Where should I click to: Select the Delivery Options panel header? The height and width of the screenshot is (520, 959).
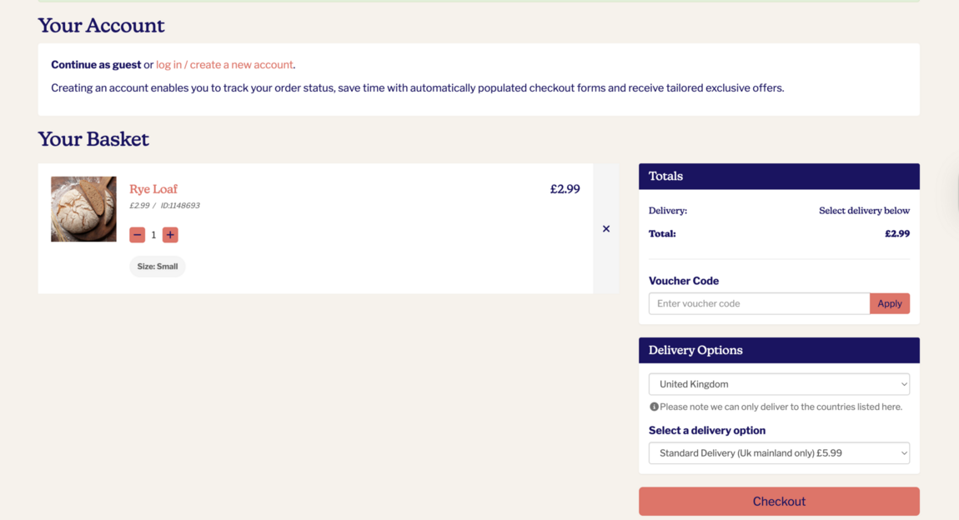point(695,350)
